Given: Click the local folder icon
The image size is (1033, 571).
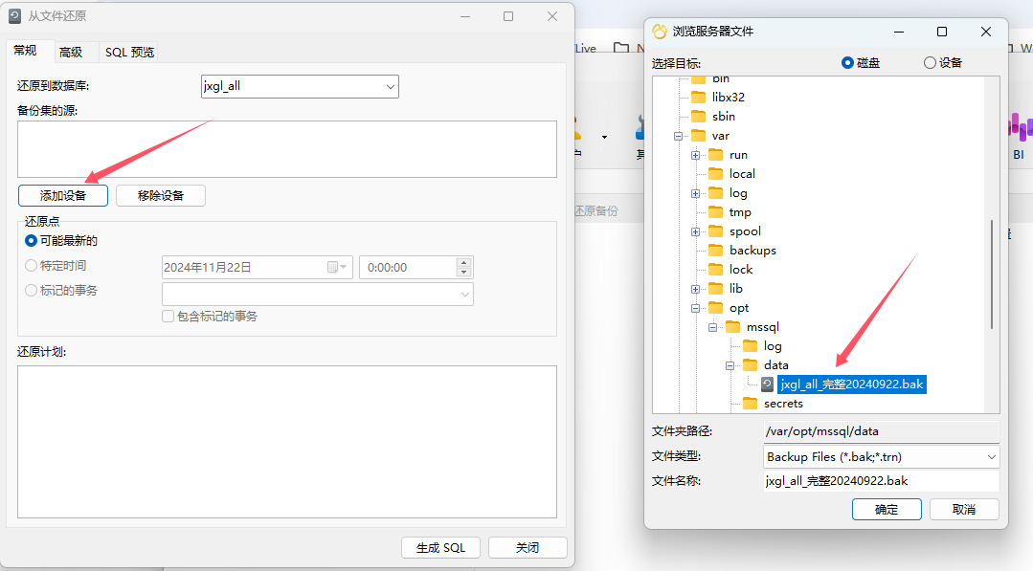Looking at the screenshot, I should (715, 174).
